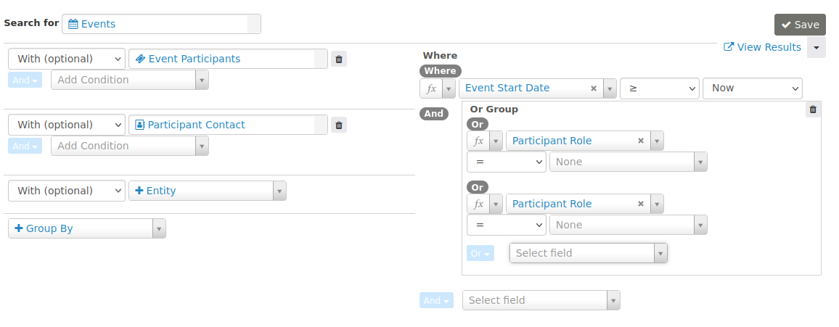
Task: Delete the Participant Contact join
Action: tap(339, 125)
